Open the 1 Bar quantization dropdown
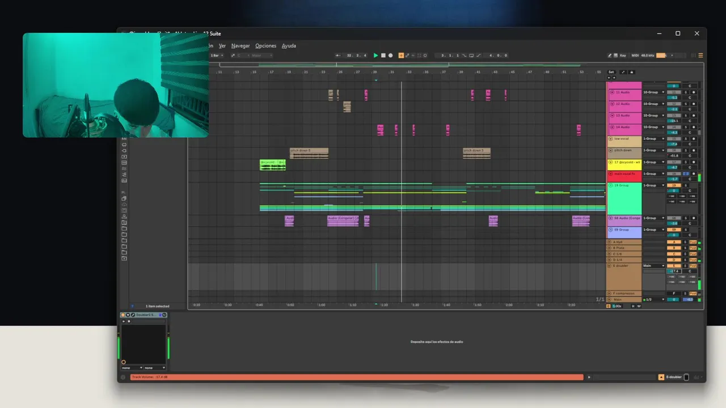Image resolution: width=726 pixels, height=408 pixels. 217,56
